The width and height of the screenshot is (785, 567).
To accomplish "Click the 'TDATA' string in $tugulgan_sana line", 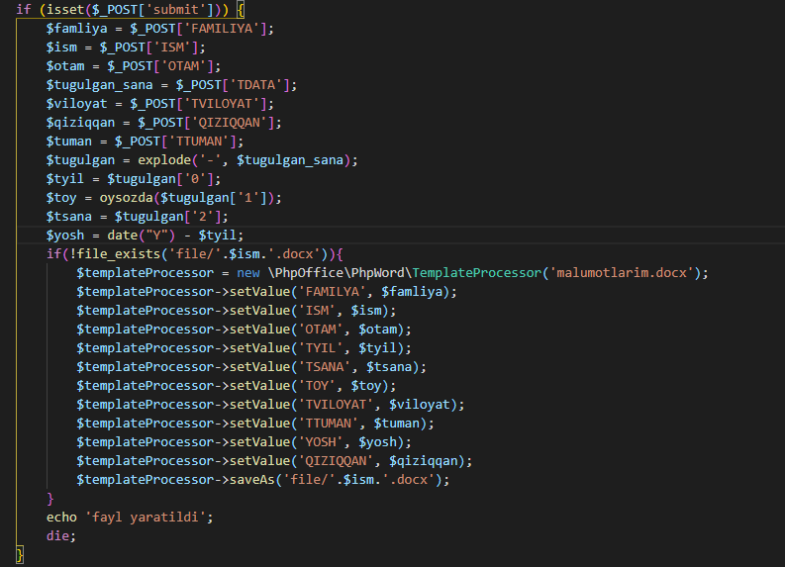I will coord(255,85).
